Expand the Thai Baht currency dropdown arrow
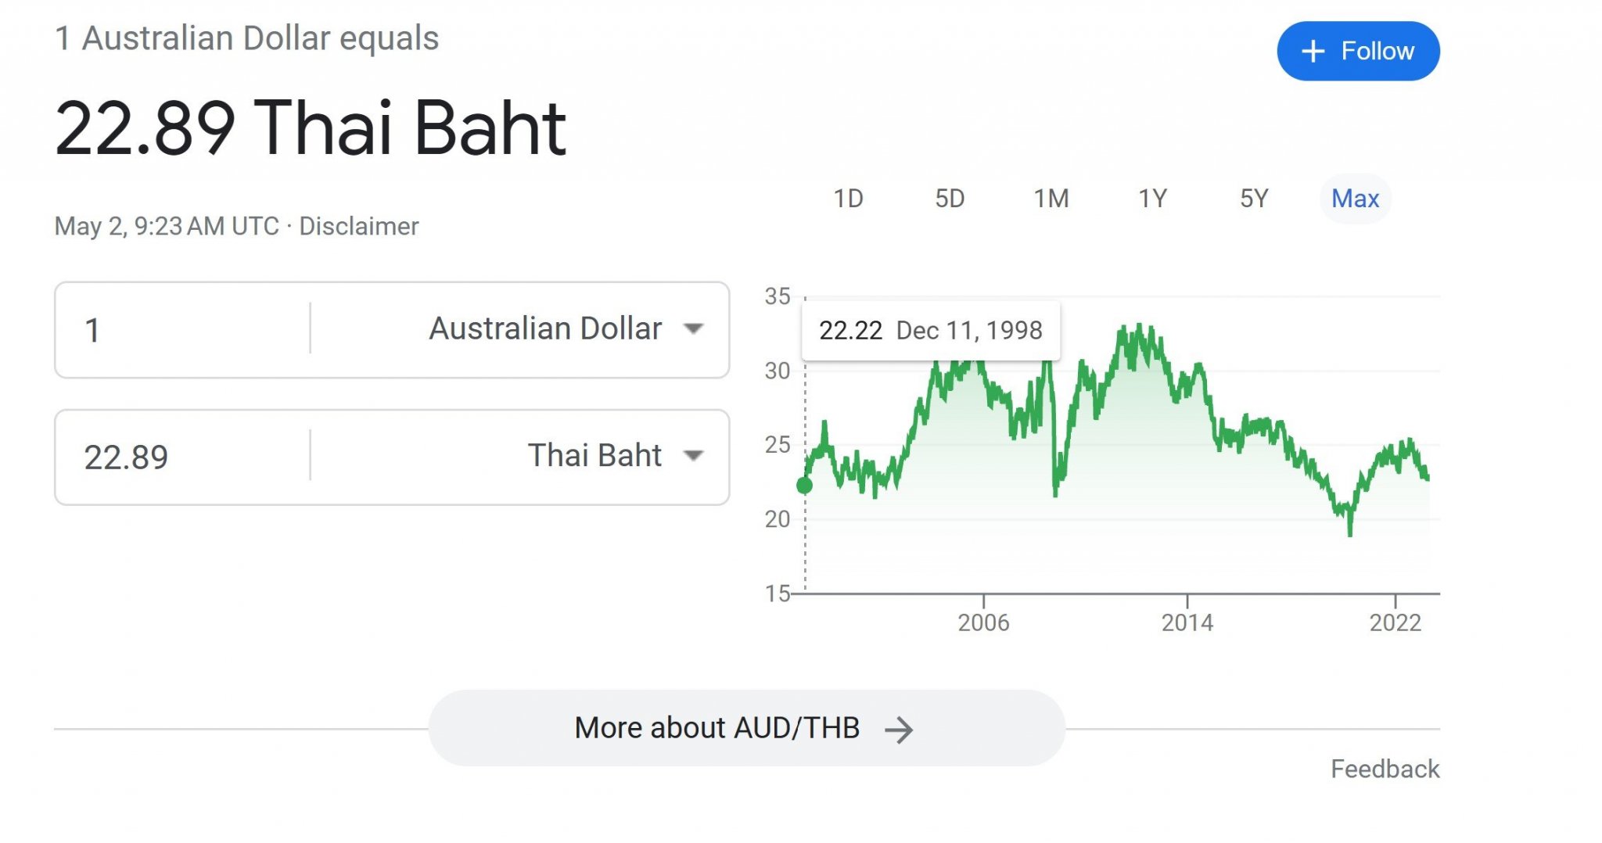The height and width of the screenshot is (843, 1602). [x=693, y=455]
